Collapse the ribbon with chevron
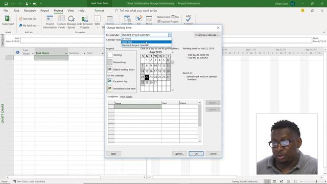The width and height of the screenshot is (327, 184). [324, 32]
